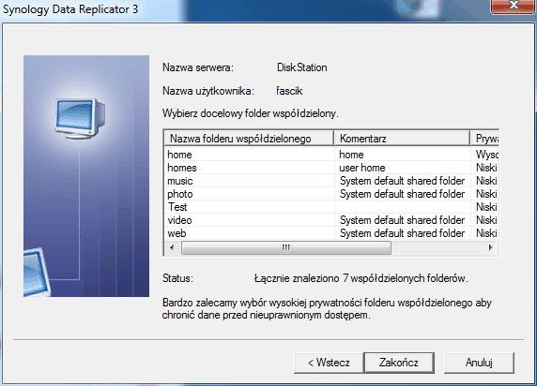
Task: Click the Zakończ finish button
Action: pos(399,363)
